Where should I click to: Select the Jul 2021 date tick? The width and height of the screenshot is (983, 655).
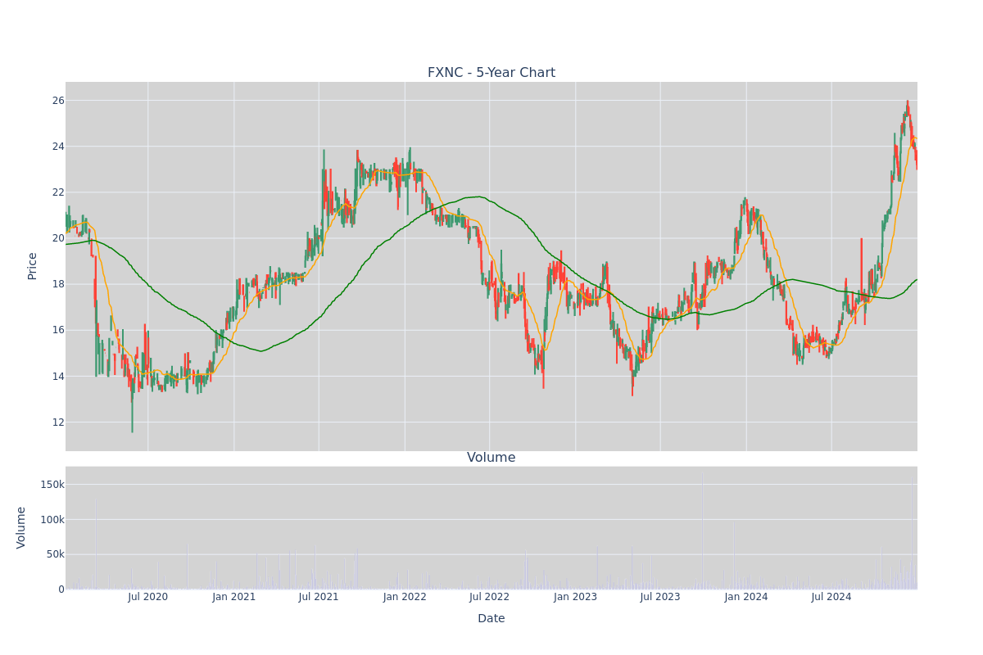[319, 597]
